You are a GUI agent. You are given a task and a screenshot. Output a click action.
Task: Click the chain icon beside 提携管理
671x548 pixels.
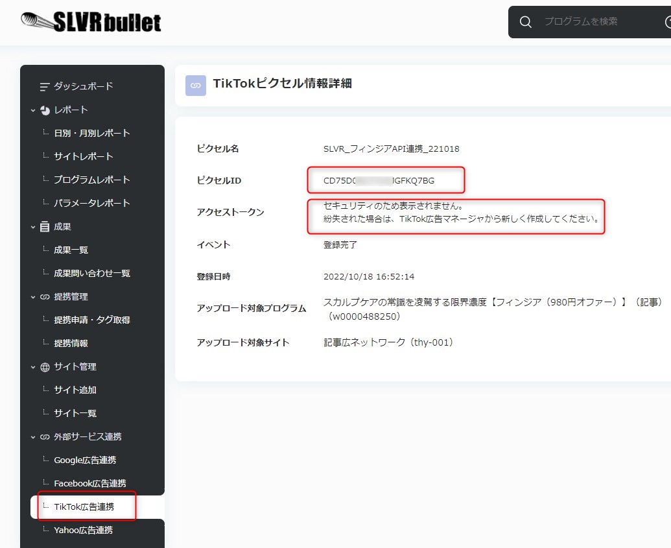click(45, 297)
